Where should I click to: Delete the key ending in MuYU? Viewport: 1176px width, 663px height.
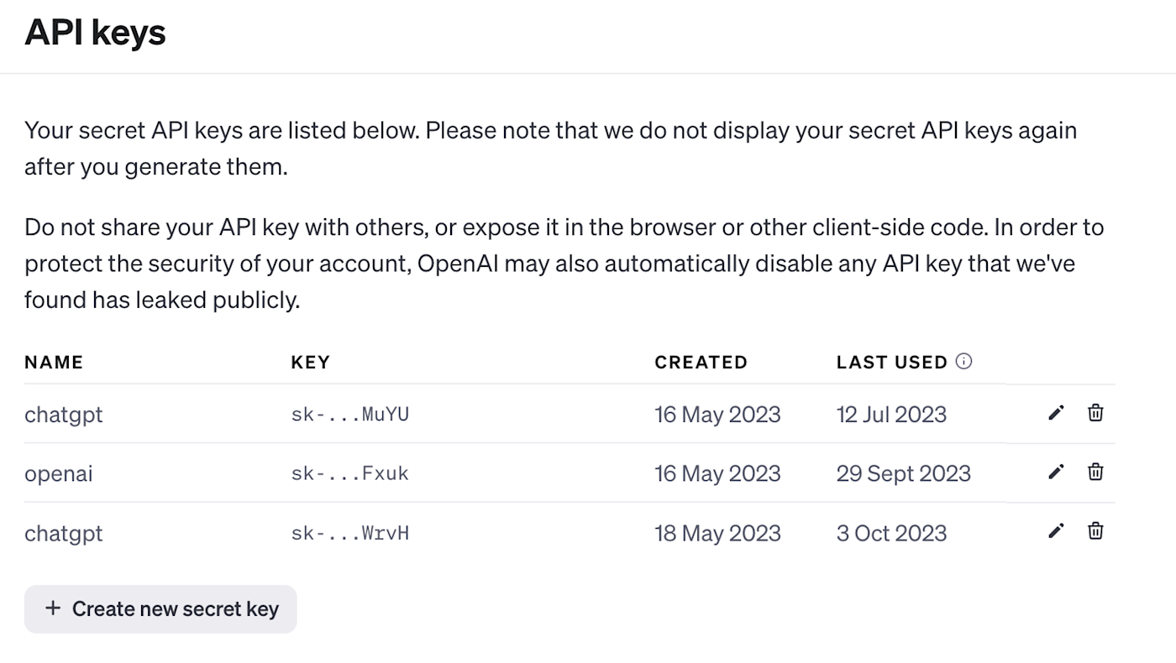pyautogui.click(x=1095, y=413)
